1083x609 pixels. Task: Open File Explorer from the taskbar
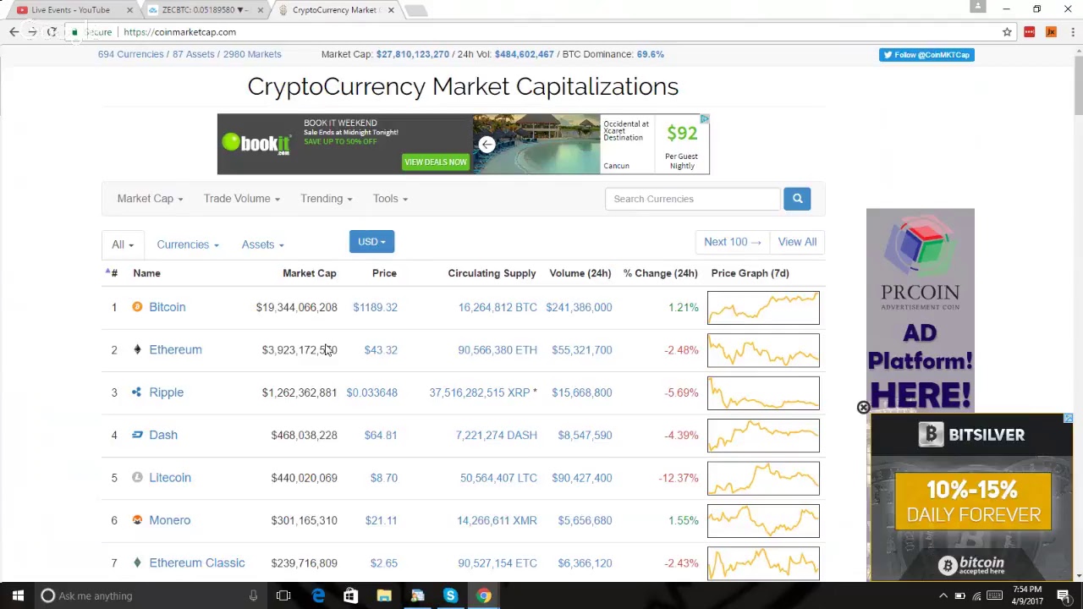coord(384,595)
